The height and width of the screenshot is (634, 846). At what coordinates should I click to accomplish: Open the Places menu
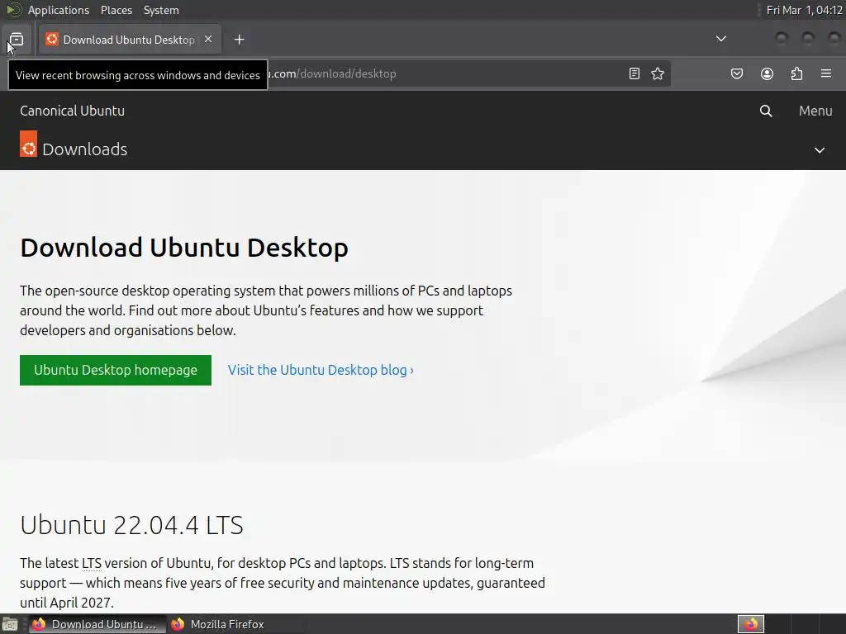tap(116, 10)
